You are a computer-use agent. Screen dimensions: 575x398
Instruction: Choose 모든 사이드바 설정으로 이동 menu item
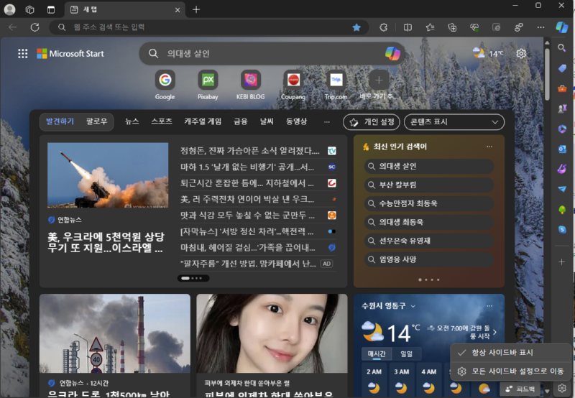coord(516,371)
